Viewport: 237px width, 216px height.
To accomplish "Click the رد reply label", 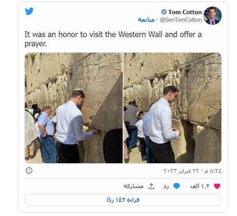I will (x=166, y=186).
